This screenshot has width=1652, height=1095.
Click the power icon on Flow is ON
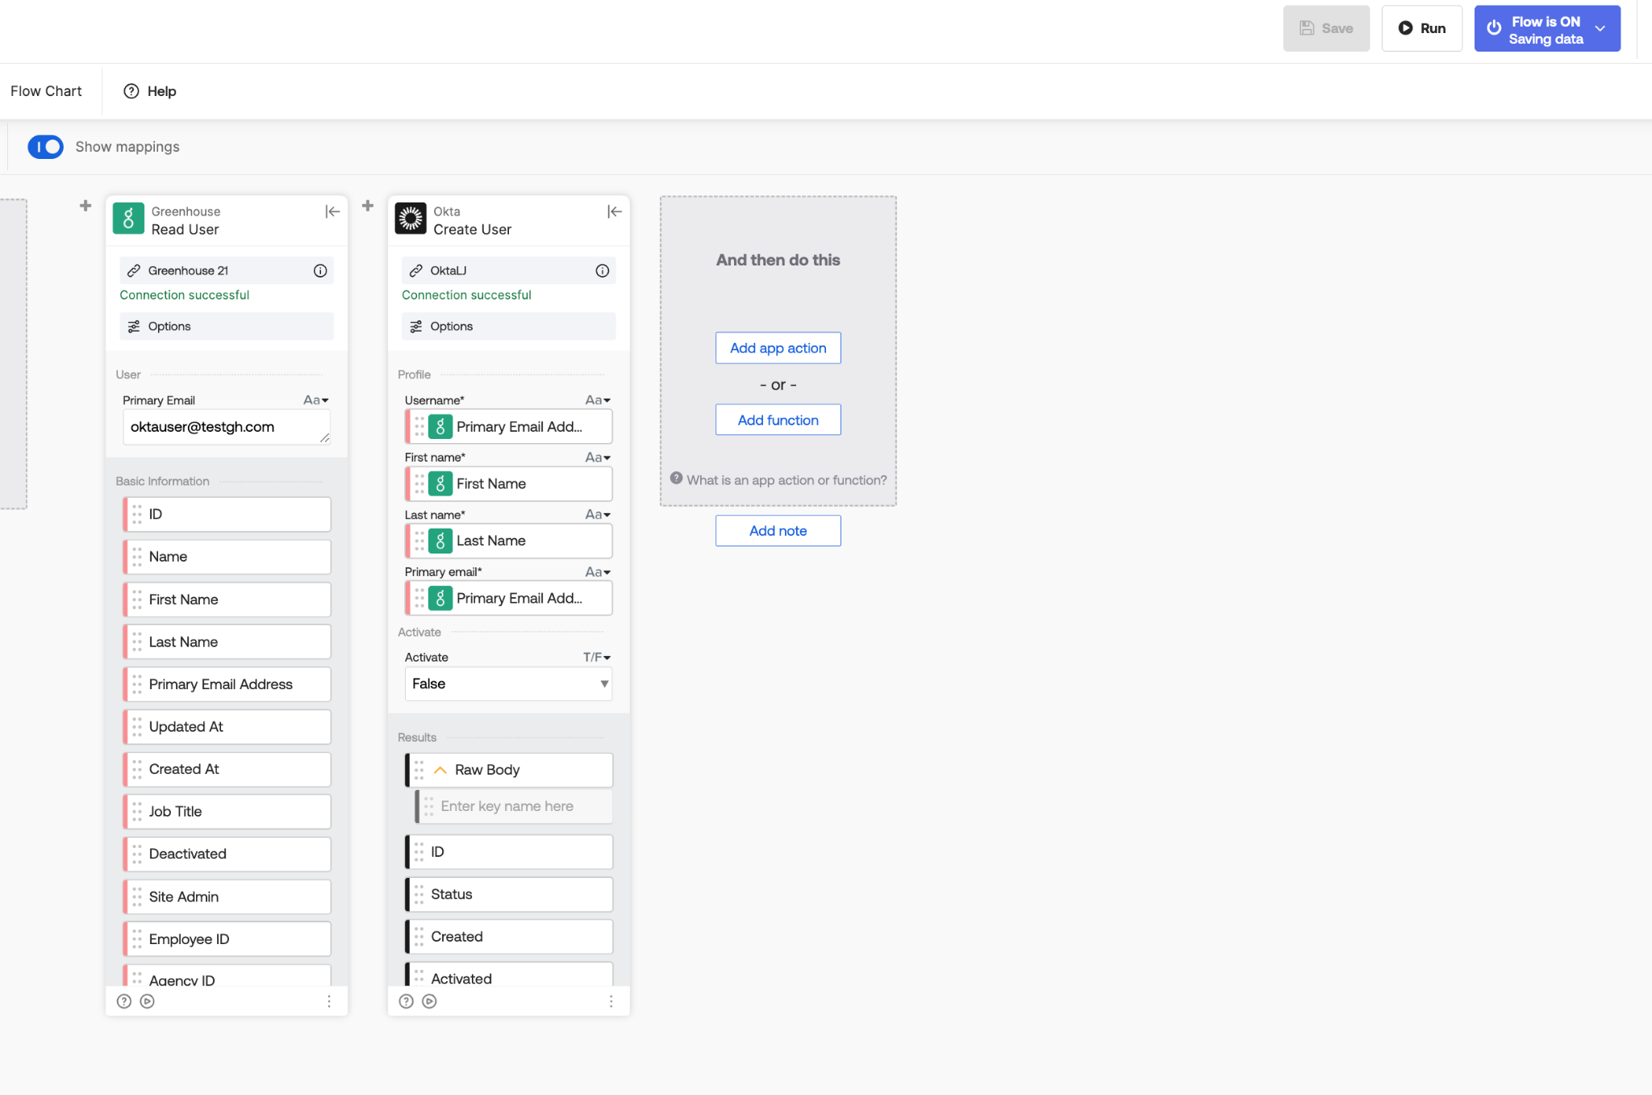pos(1494,28)
